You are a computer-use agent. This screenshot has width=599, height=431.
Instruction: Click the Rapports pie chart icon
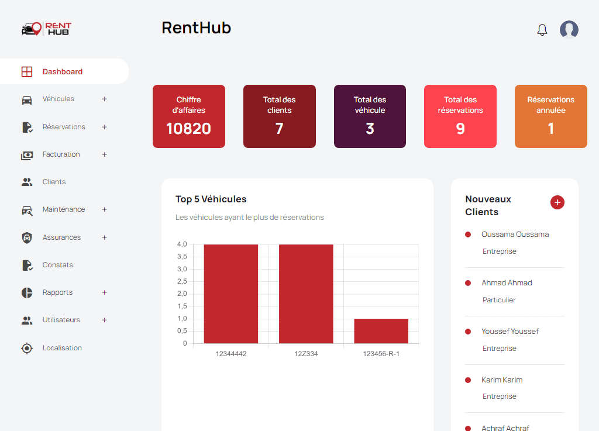(27, 293)
